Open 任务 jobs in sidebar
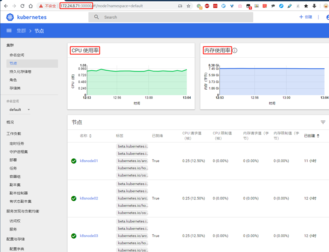Image resolution: width=329 pixels, height=252 pixels. pos(13,168)
